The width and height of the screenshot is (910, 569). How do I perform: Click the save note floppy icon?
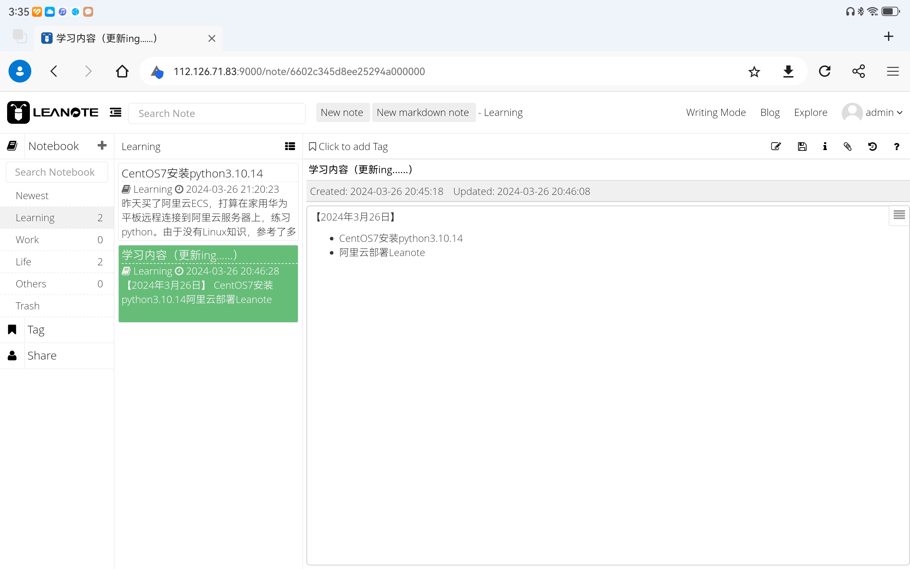[x=802, y=147]
